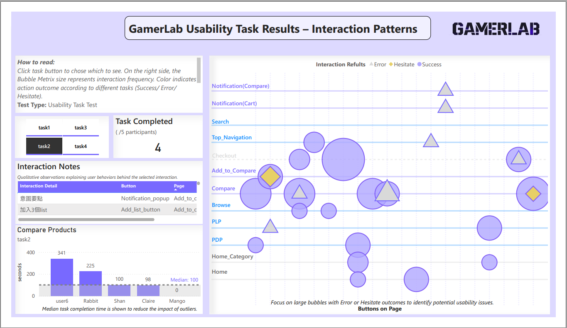This screenshot has width=567, height=328.
Task: Click the Interaction Notes horizontal scrollbar
Action: [x=86, y=219]
